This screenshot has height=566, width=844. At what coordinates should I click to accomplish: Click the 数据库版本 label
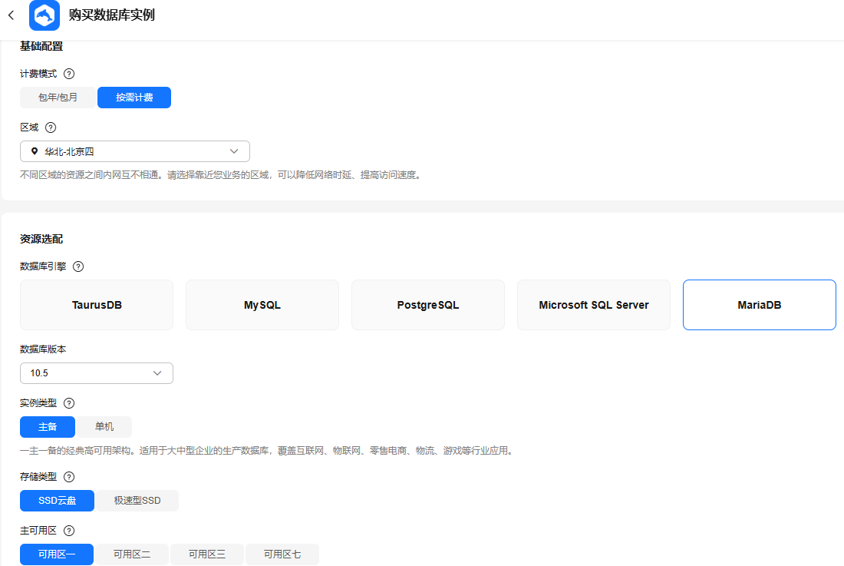pos(43,349)
